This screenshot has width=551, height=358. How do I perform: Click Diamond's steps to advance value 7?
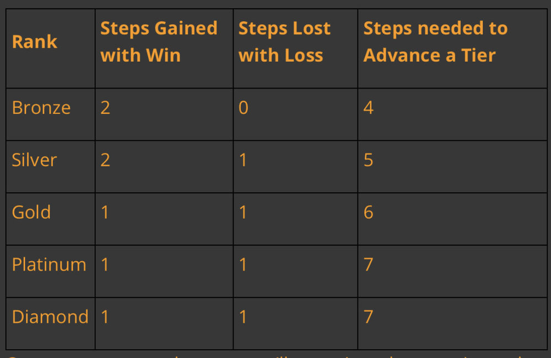368,317
